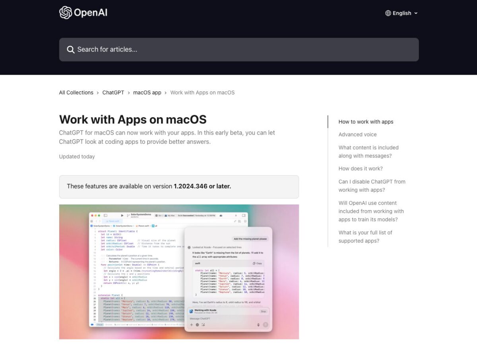
Task: Click the search magnifier icon
Action: 71,49
